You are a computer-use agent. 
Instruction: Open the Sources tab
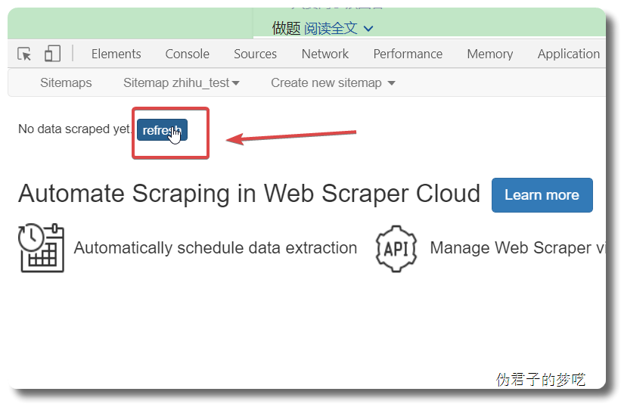[255, 54]
